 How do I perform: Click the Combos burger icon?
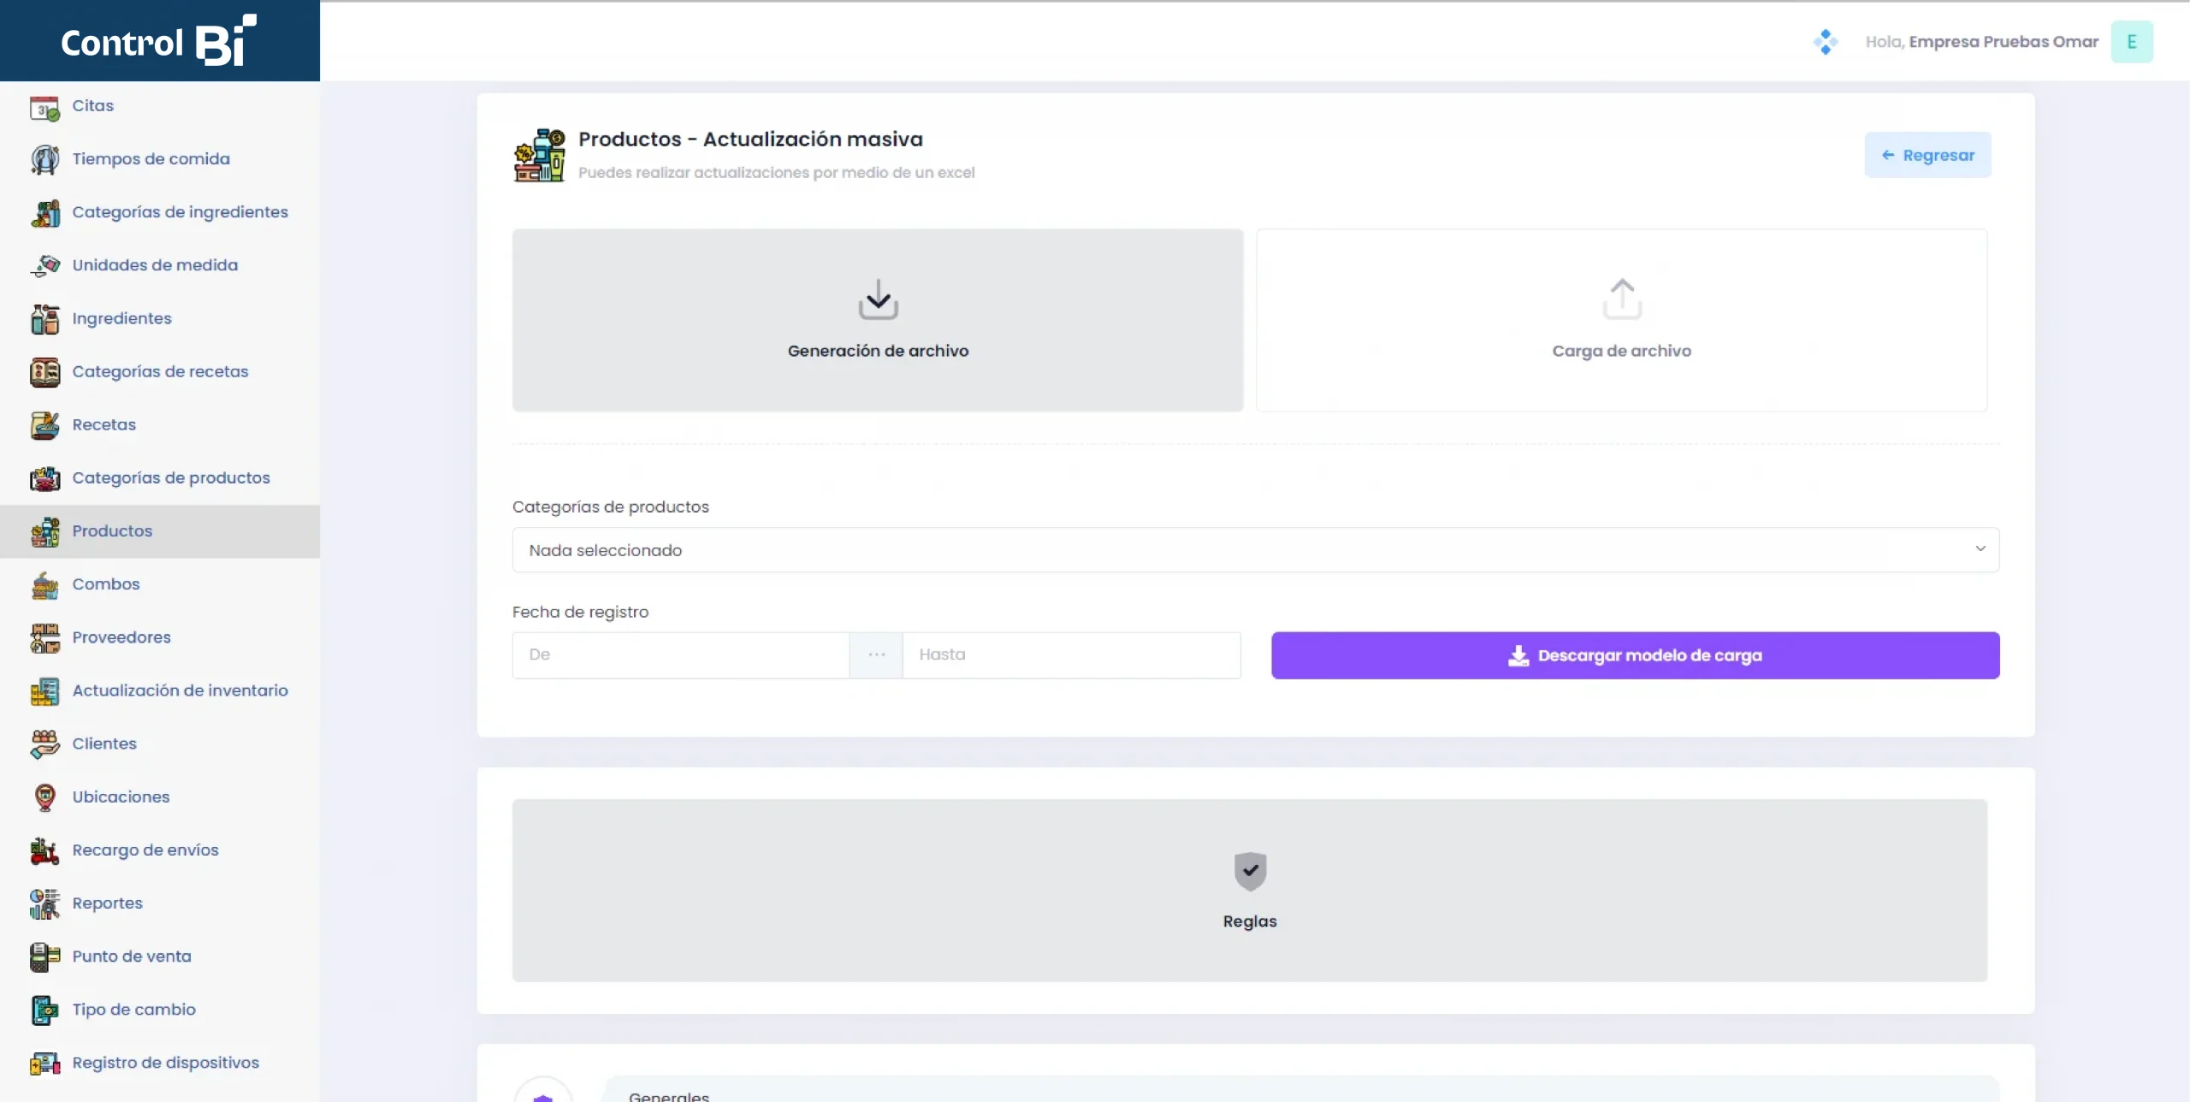coord(44,585)
